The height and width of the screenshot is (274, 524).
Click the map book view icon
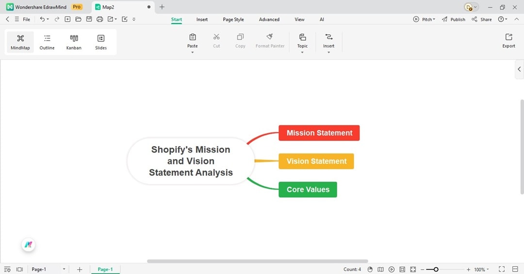click(381, 269)
